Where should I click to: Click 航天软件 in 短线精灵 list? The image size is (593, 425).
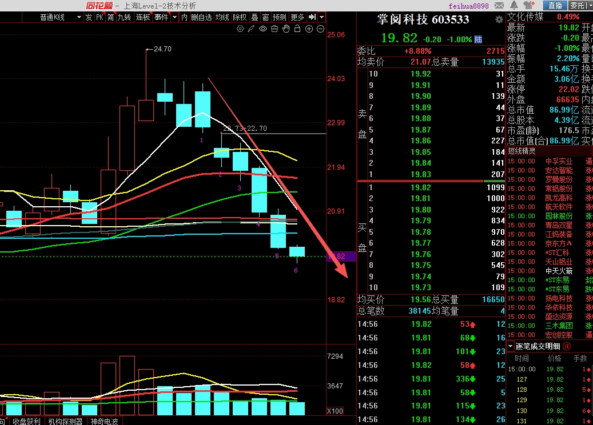tap(559, 207)
